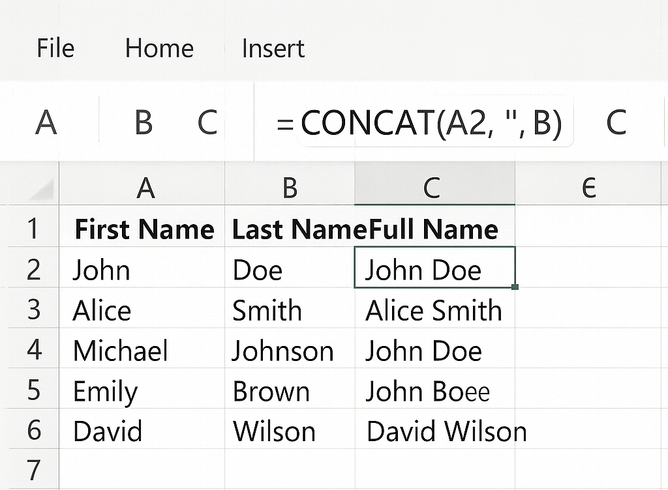Select the row 1 header
This screenshot has height=490, width=668.
coord(34,229)
